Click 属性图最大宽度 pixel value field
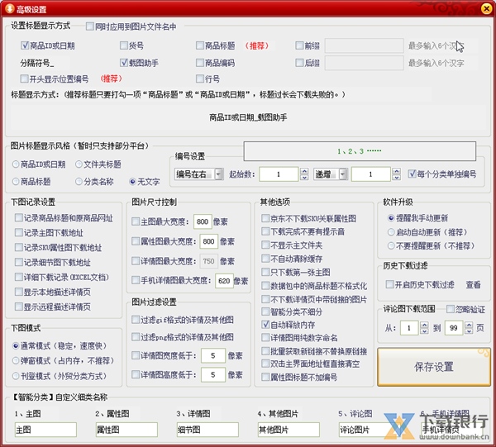Screen dimensions: 496x447 tap(209, 241)
